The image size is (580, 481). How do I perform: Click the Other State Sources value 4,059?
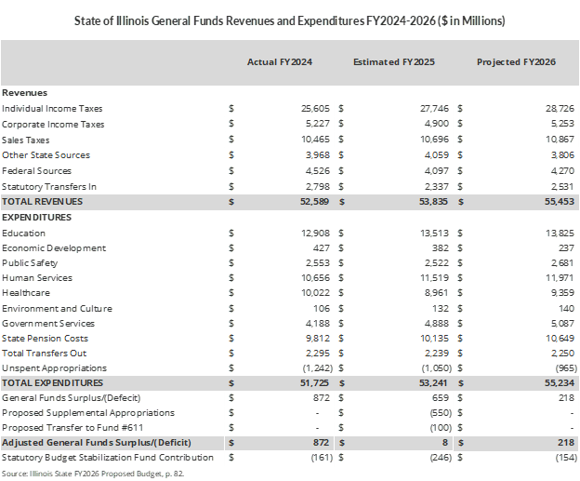click(437, 155)
